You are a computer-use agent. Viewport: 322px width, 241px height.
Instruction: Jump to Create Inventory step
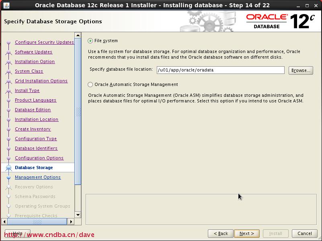(33, 129)
